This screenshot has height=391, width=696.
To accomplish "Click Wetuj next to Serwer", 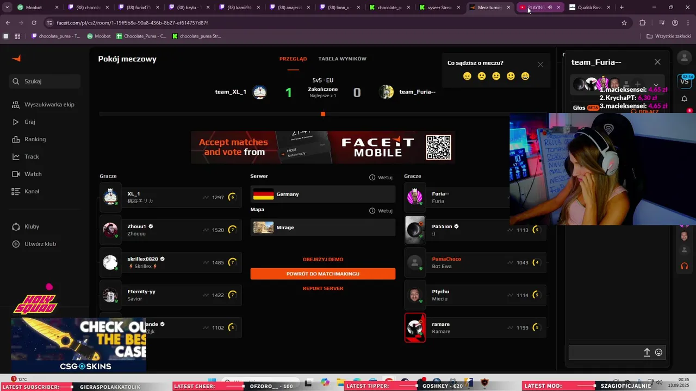I will (x=381, y=178).
